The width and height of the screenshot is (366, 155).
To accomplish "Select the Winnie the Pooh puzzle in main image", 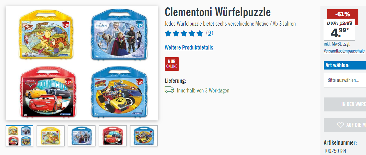I will click(x=46, y=34).
